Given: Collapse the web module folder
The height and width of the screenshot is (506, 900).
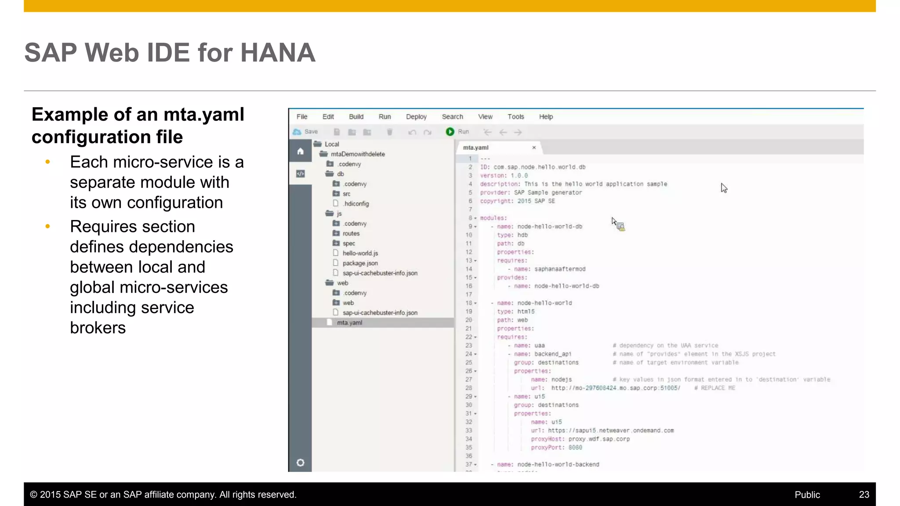Looking at the screenshot, I should pyautogui.click(x=330, y=283).
